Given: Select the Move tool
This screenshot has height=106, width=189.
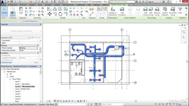Looking at the screenshot, I should [x=50, y=14].
